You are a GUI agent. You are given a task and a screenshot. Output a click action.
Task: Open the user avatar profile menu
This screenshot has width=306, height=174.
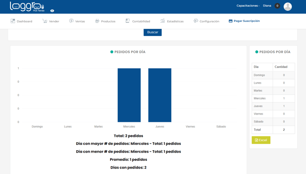288,6
